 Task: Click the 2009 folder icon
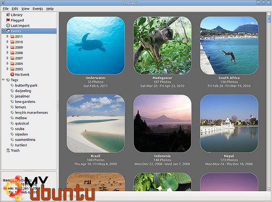click(x=13, y=47)
